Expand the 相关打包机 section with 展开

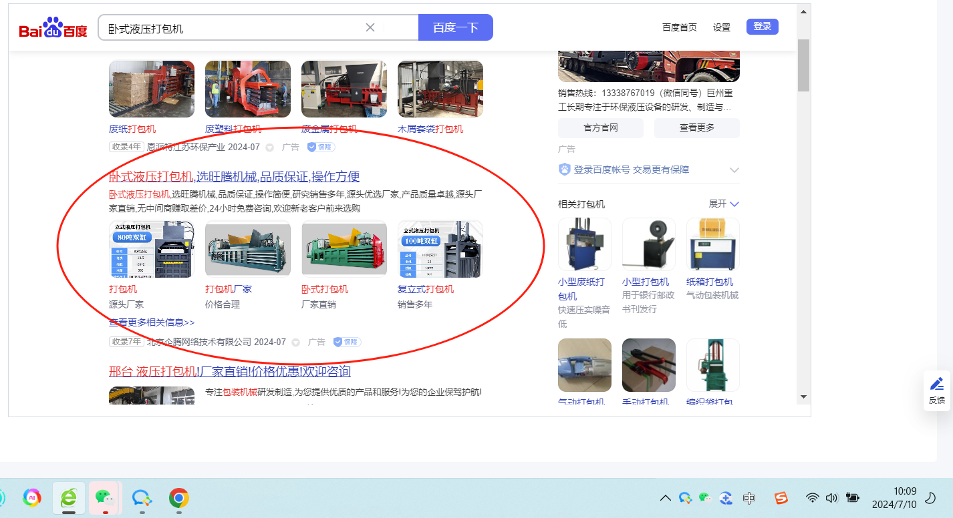[724, 204]
